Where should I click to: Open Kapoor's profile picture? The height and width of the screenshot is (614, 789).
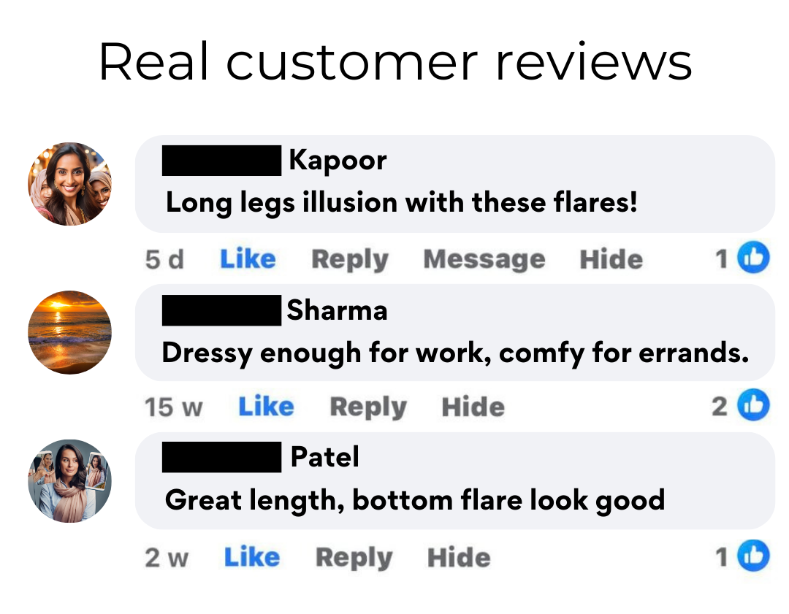click(69, 184)
